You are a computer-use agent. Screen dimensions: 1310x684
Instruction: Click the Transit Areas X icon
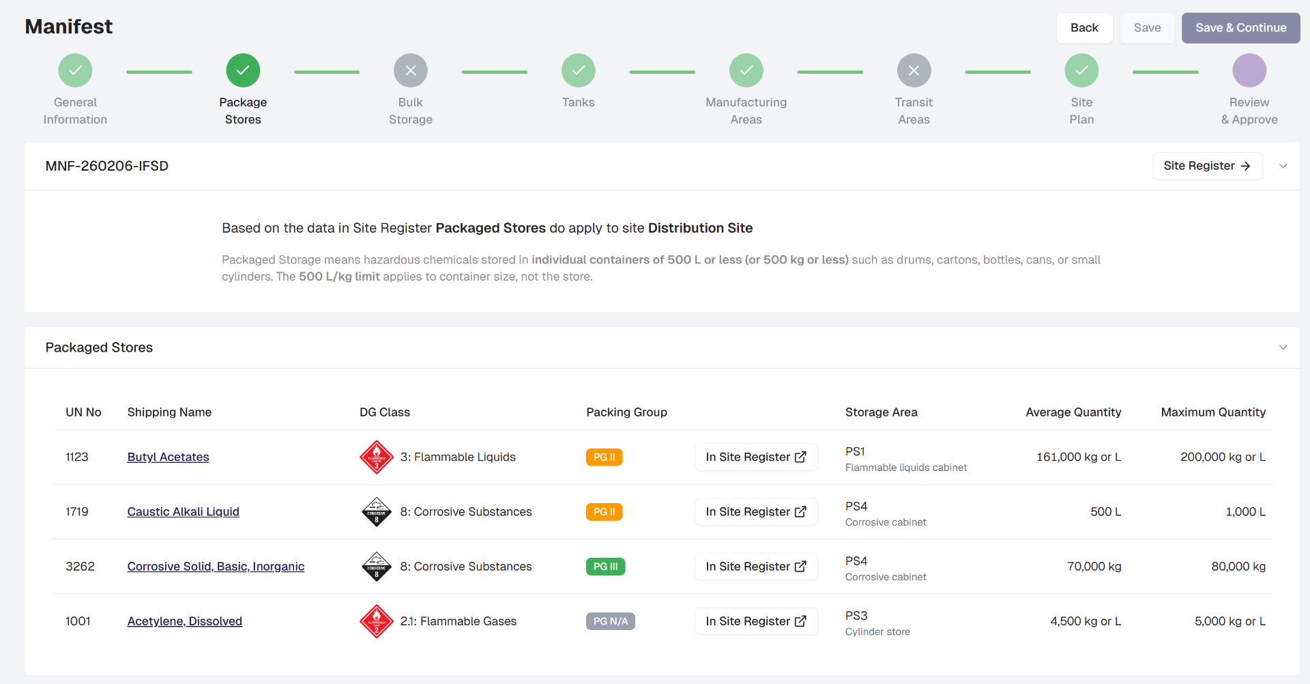click(x=914, y=70)
